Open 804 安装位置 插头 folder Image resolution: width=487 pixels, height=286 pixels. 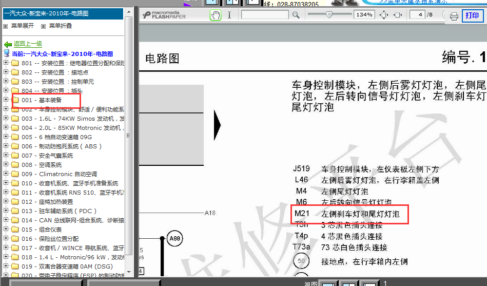point(52,91)
